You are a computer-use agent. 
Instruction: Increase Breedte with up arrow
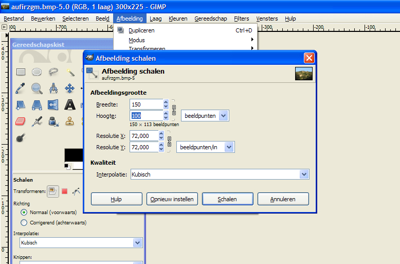tap(166, 102)
